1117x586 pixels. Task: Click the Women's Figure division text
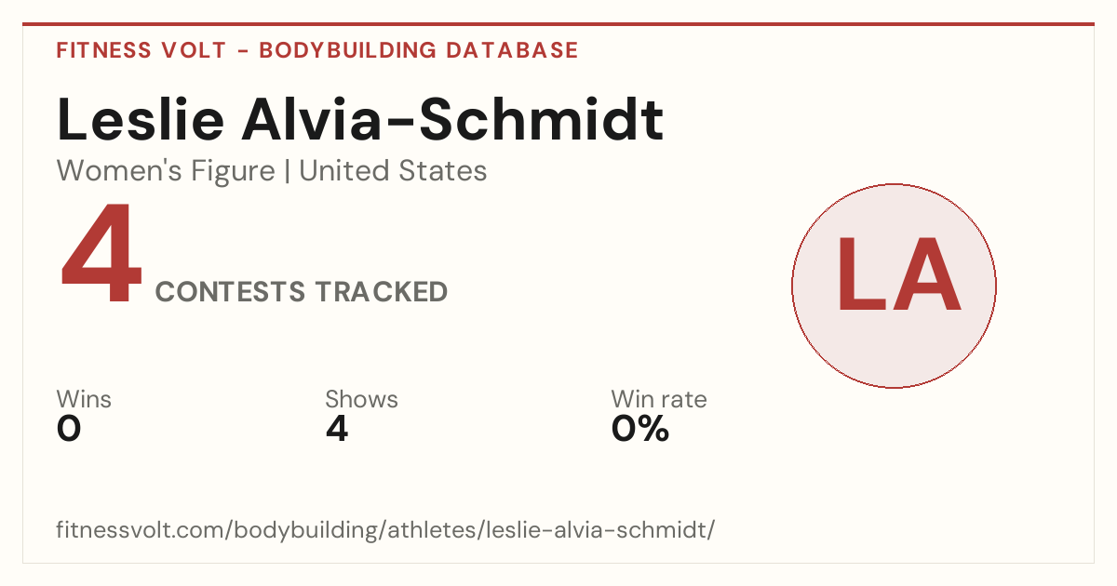tap(166, 171)
